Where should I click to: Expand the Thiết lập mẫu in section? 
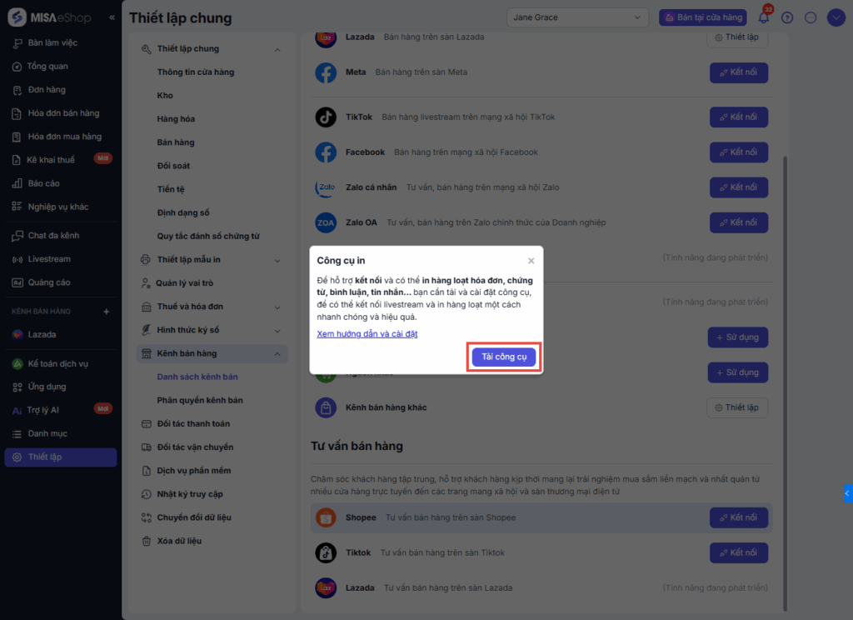277,260
